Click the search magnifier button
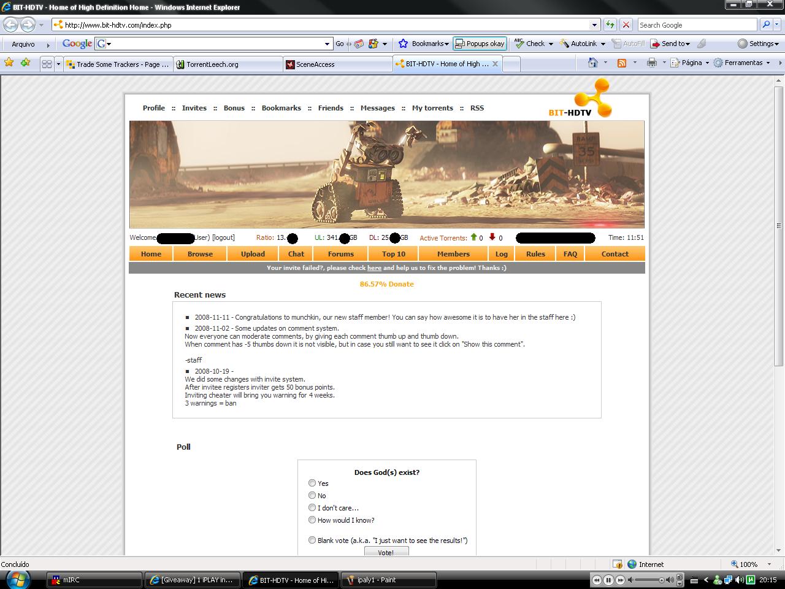The image size is (785, 589). coord(765,25)
